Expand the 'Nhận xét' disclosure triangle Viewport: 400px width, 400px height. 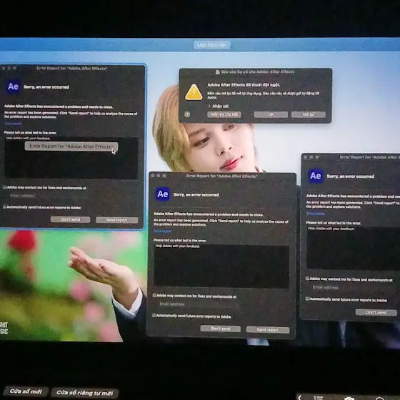click(209, 106)
